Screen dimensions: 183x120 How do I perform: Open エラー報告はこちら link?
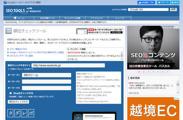(x=18, y=49)
